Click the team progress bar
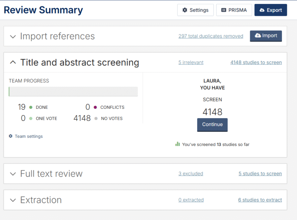 point(73,91)
